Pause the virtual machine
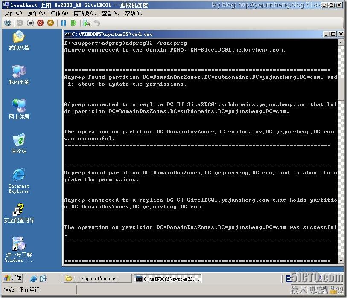This screenshot has width=347, height=298. 64,23
